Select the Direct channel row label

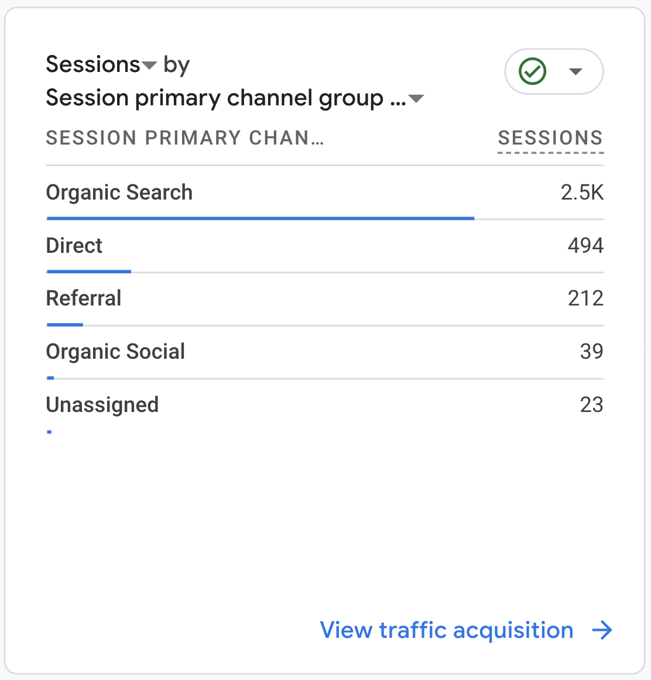pos(74,245)
